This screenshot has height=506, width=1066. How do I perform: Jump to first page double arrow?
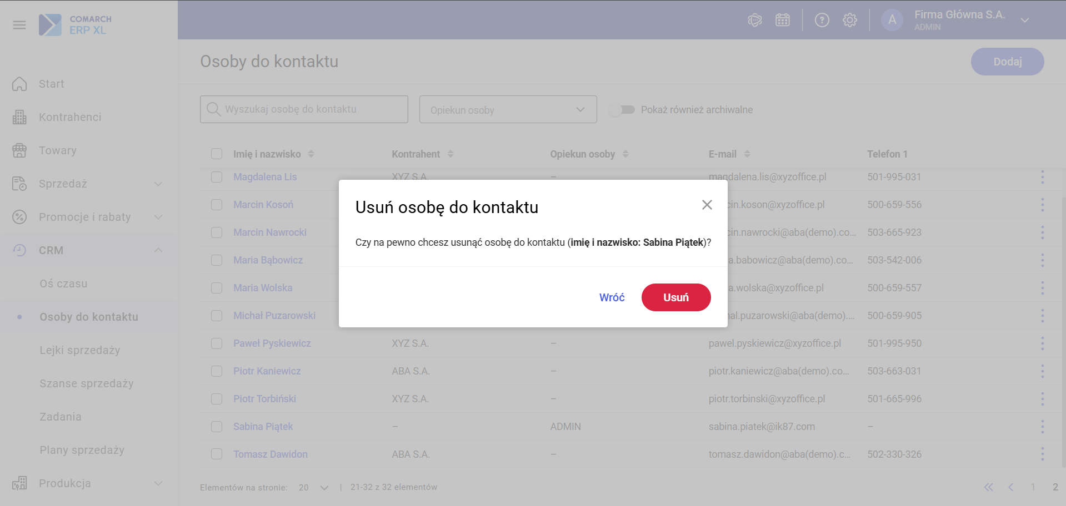click(x=988, y=487)
